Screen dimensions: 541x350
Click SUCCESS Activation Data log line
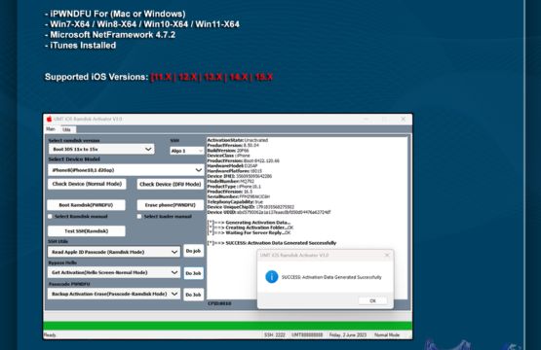272,243
